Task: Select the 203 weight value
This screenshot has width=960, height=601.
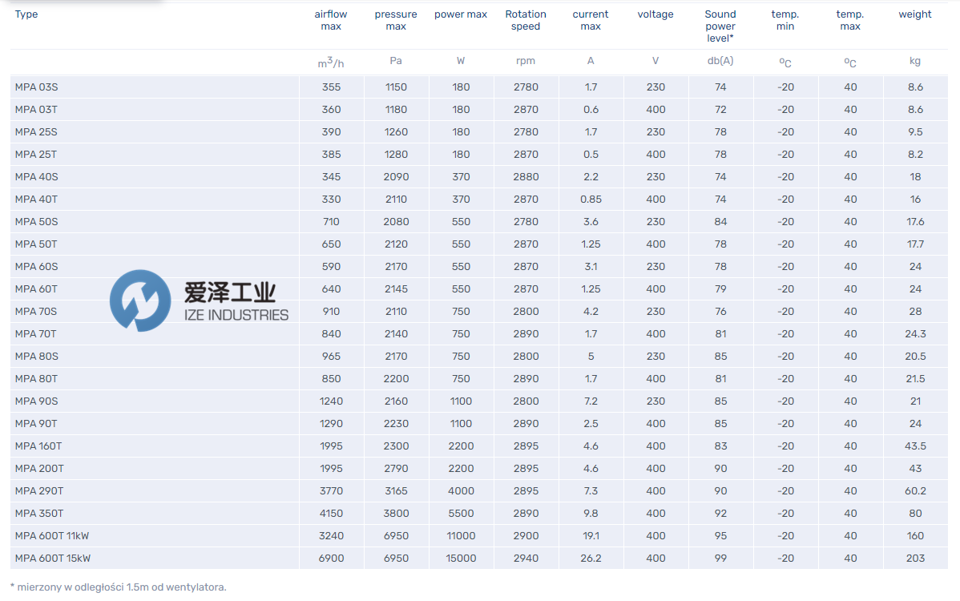Action: coord(915,559)
